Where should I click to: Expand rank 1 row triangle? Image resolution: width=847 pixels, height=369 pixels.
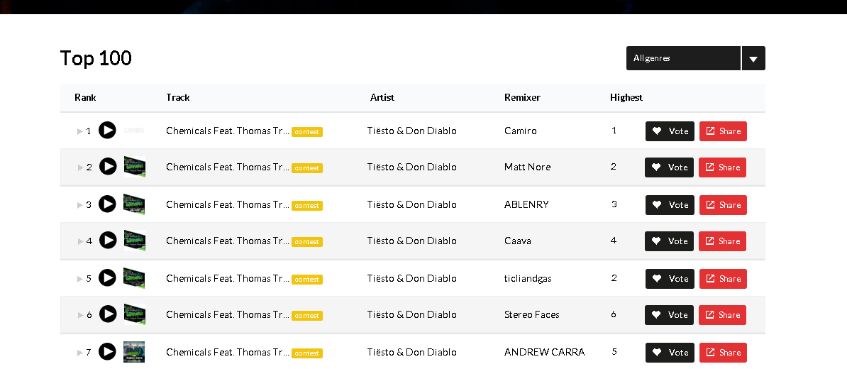pyautogui.click(x=80, y=131)
